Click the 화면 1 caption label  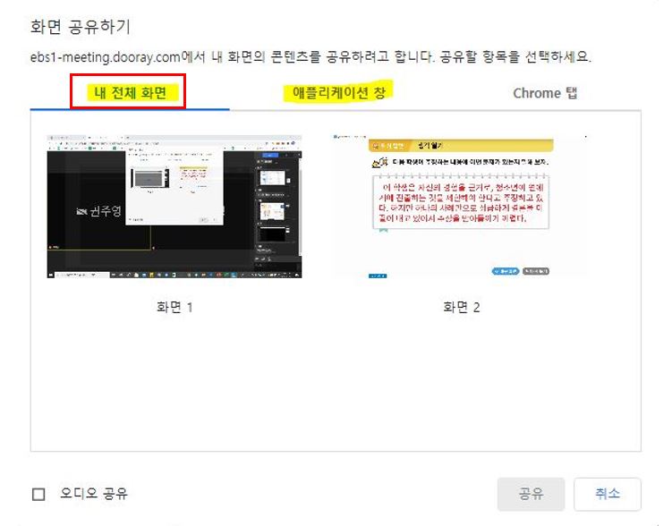[x=174, y=307]
